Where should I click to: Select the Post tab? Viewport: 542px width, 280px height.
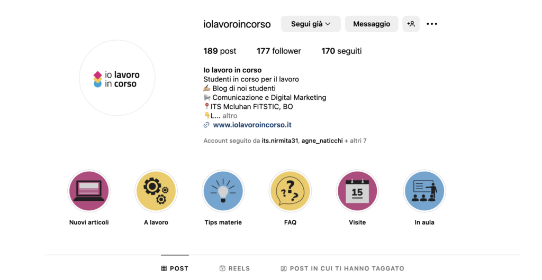(x=175, y=268)
